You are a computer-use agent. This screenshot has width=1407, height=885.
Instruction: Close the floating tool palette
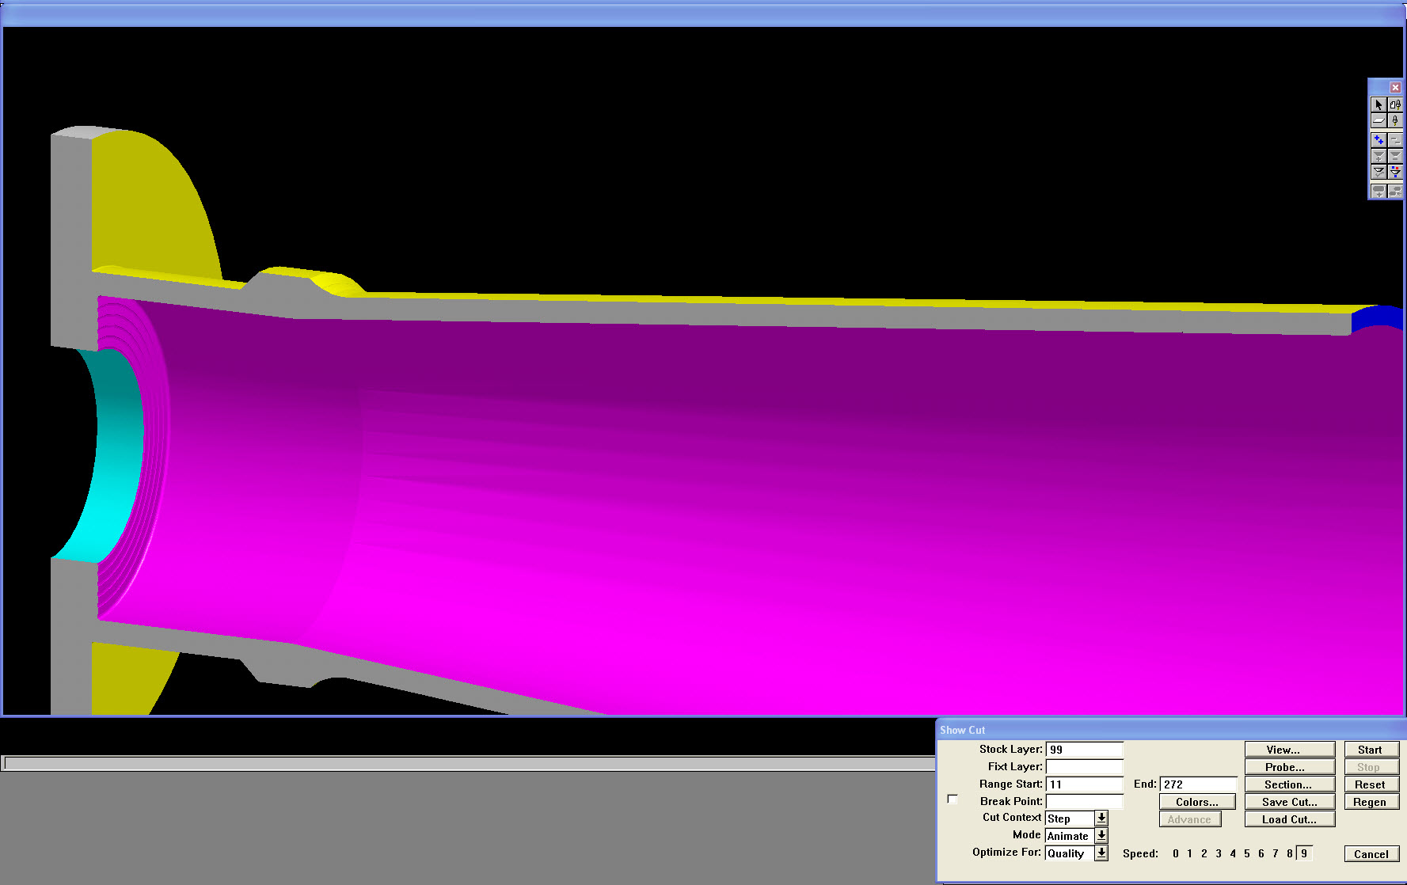pos(1395,87)
